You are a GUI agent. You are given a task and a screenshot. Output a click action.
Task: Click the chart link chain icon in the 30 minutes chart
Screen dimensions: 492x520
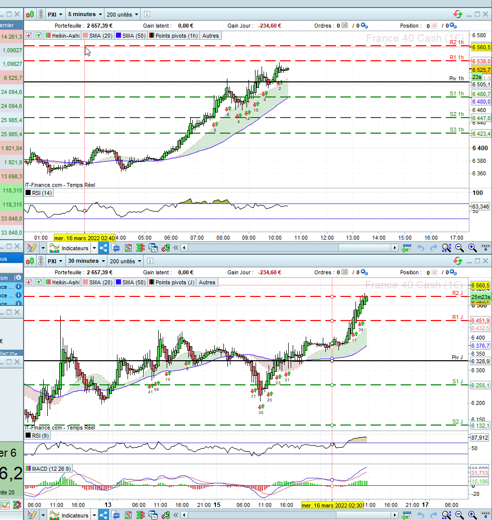click(41, 261)
